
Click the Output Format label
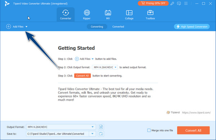(x=15, y=127)
